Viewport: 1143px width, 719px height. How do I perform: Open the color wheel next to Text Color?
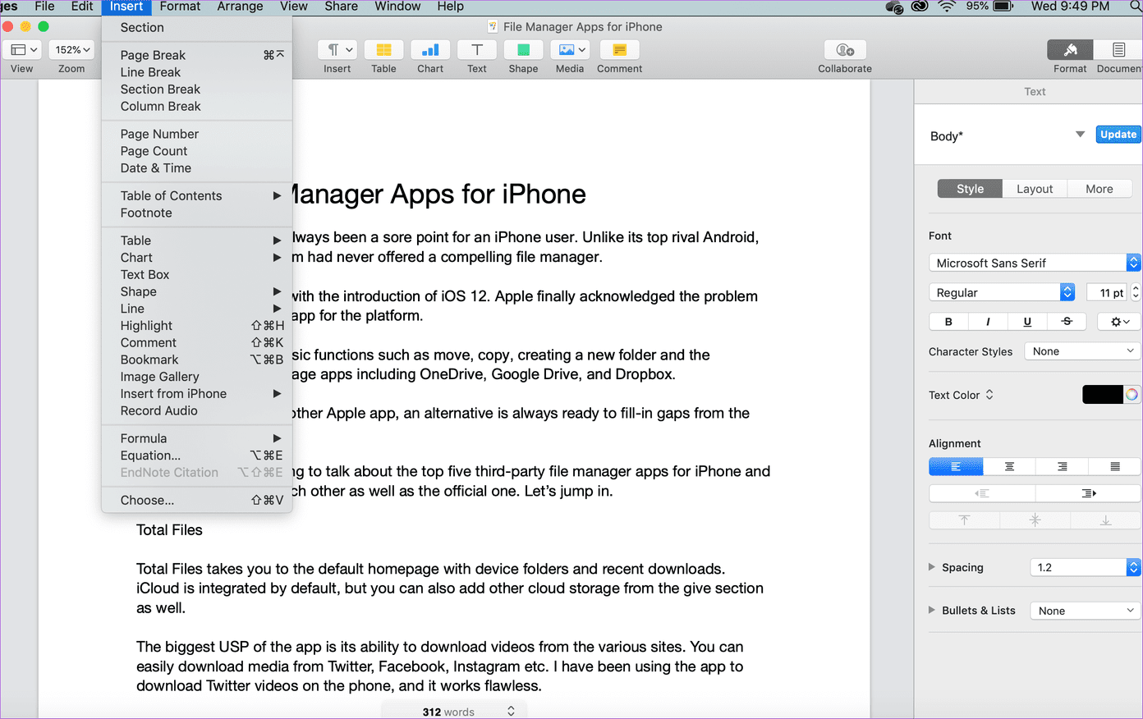[1132, 395]
